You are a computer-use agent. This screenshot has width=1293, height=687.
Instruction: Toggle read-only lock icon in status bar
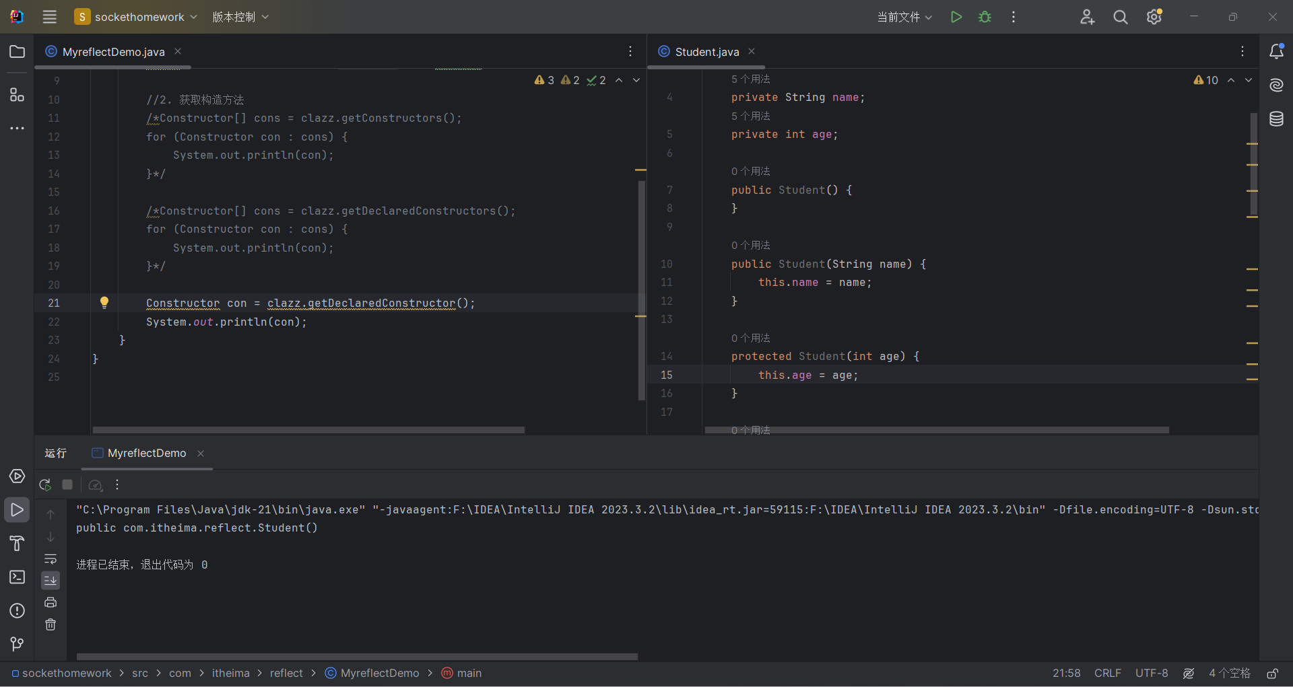pos(1272,673)
